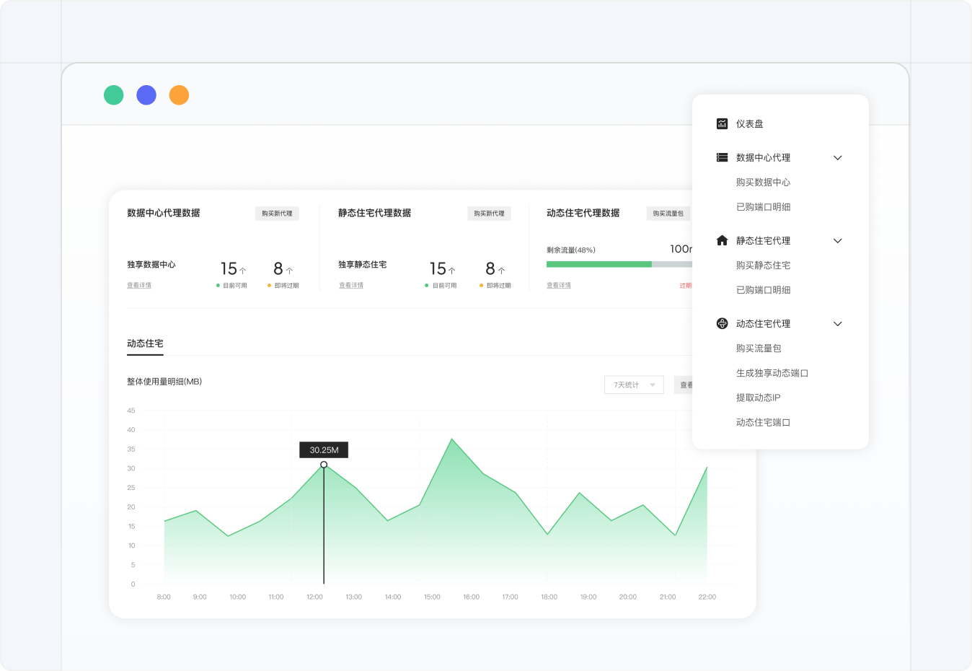Collapse the 动态住宅代理 section chevron
This screenshot has width=972, height=671.
[838, 324]
